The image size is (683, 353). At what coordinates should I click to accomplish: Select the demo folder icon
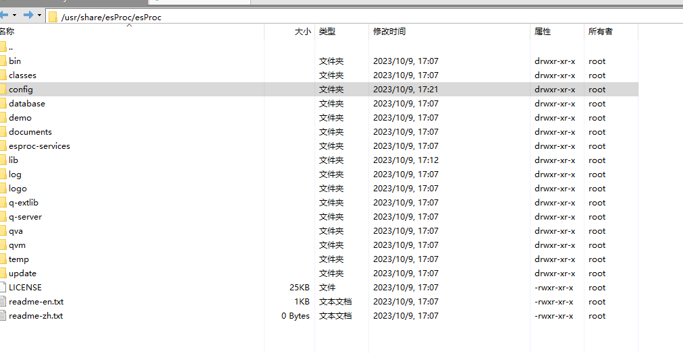(x=3, y=117)
